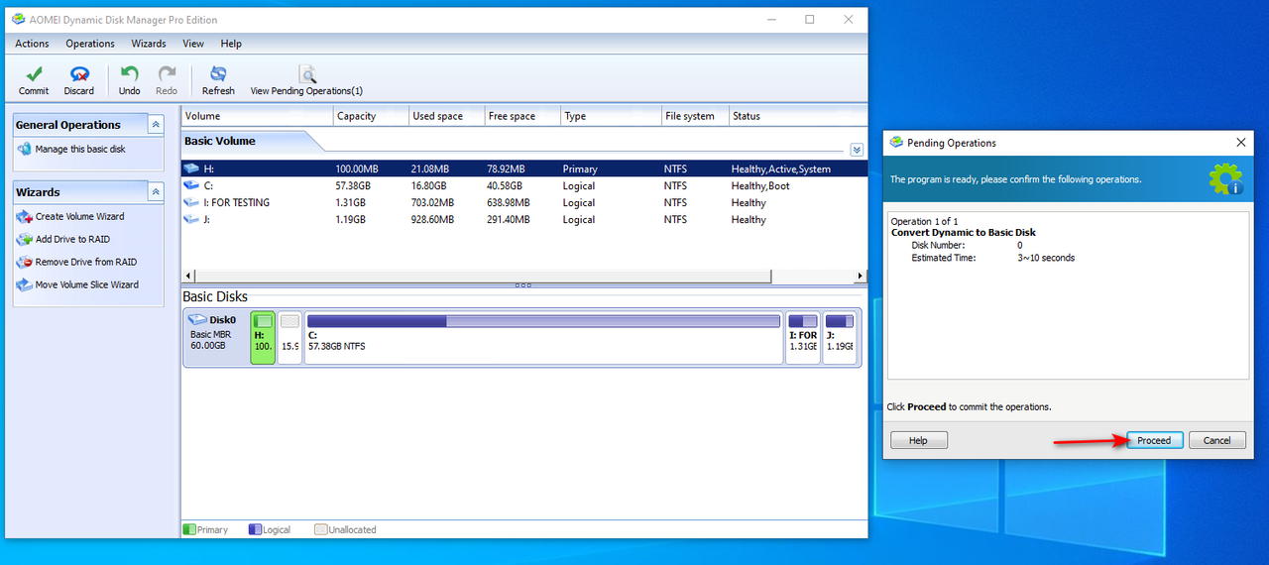Sort by the Used space column header
1269x565 pixels.
coord(447,116)
